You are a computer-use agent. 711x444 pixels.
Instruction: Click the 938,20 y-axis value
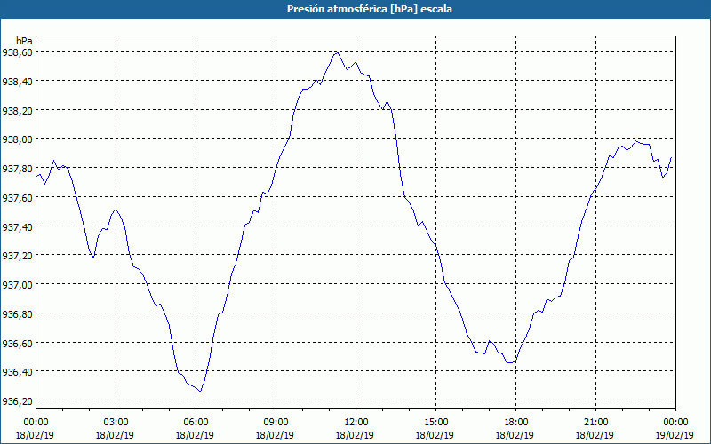(17, 111)
